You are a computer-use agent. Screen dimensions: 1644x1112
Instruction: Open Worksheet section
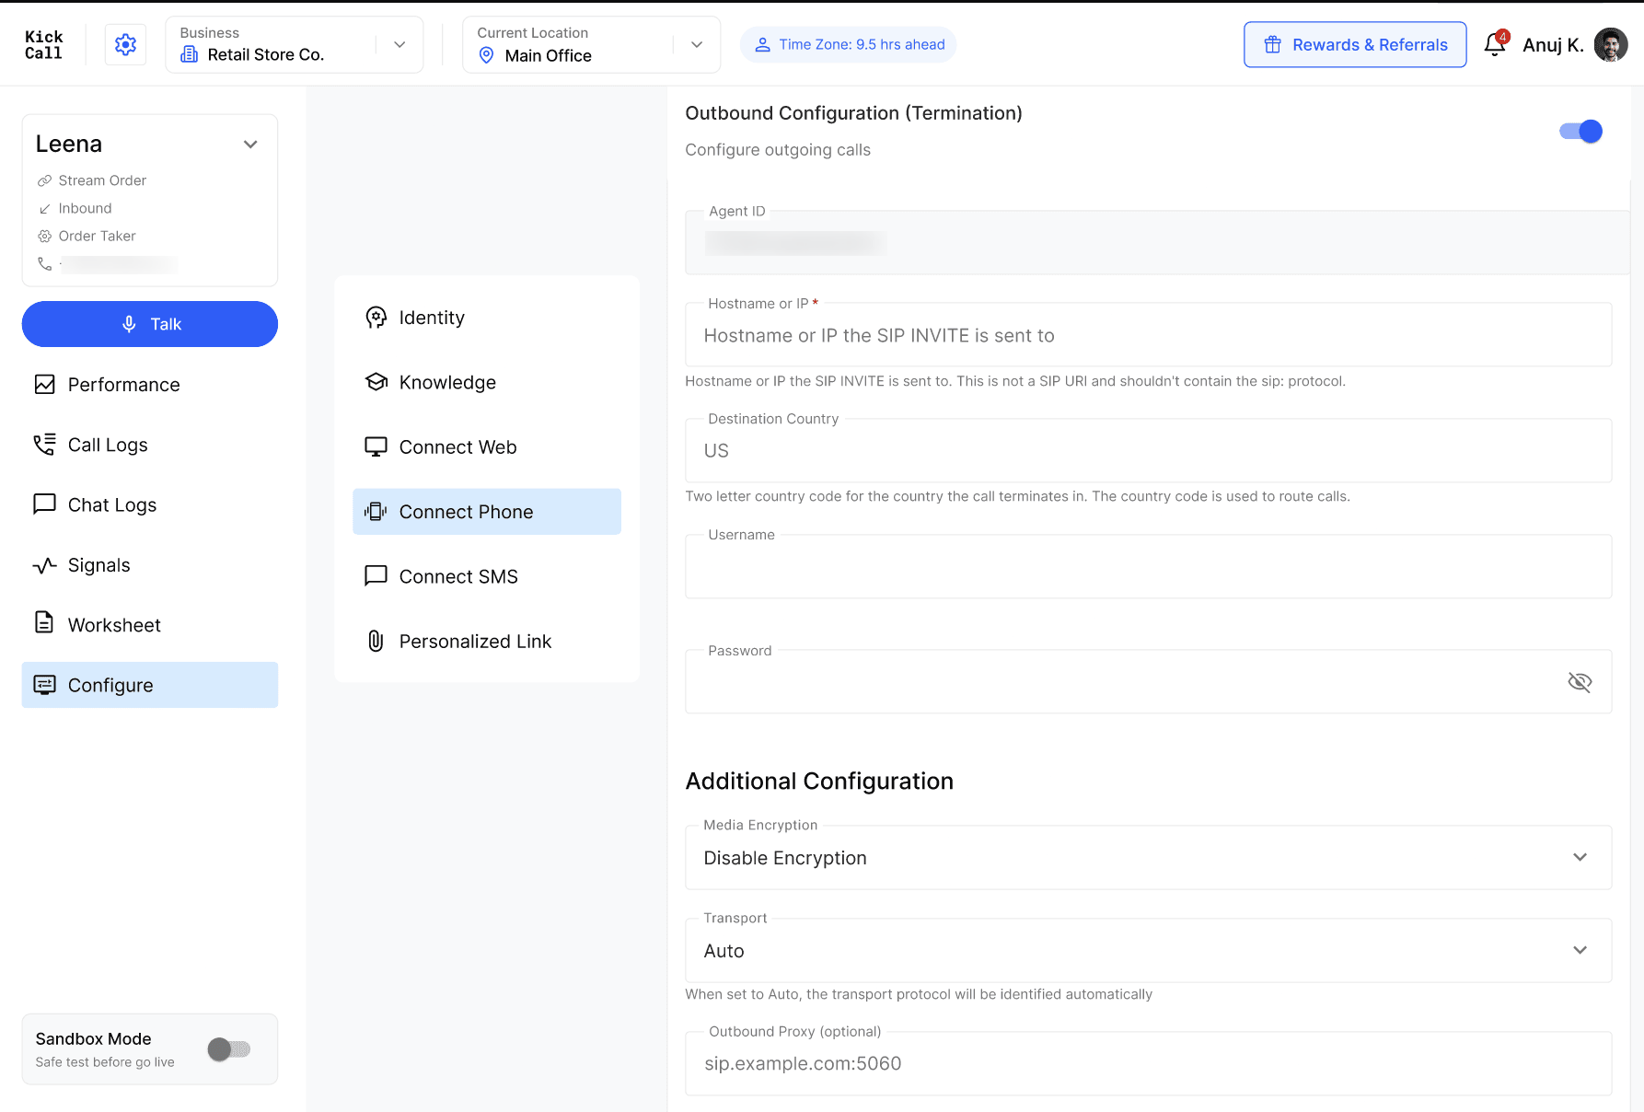point(150,625)
